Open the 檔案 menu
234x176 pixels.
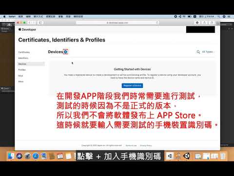coord(20,17)
